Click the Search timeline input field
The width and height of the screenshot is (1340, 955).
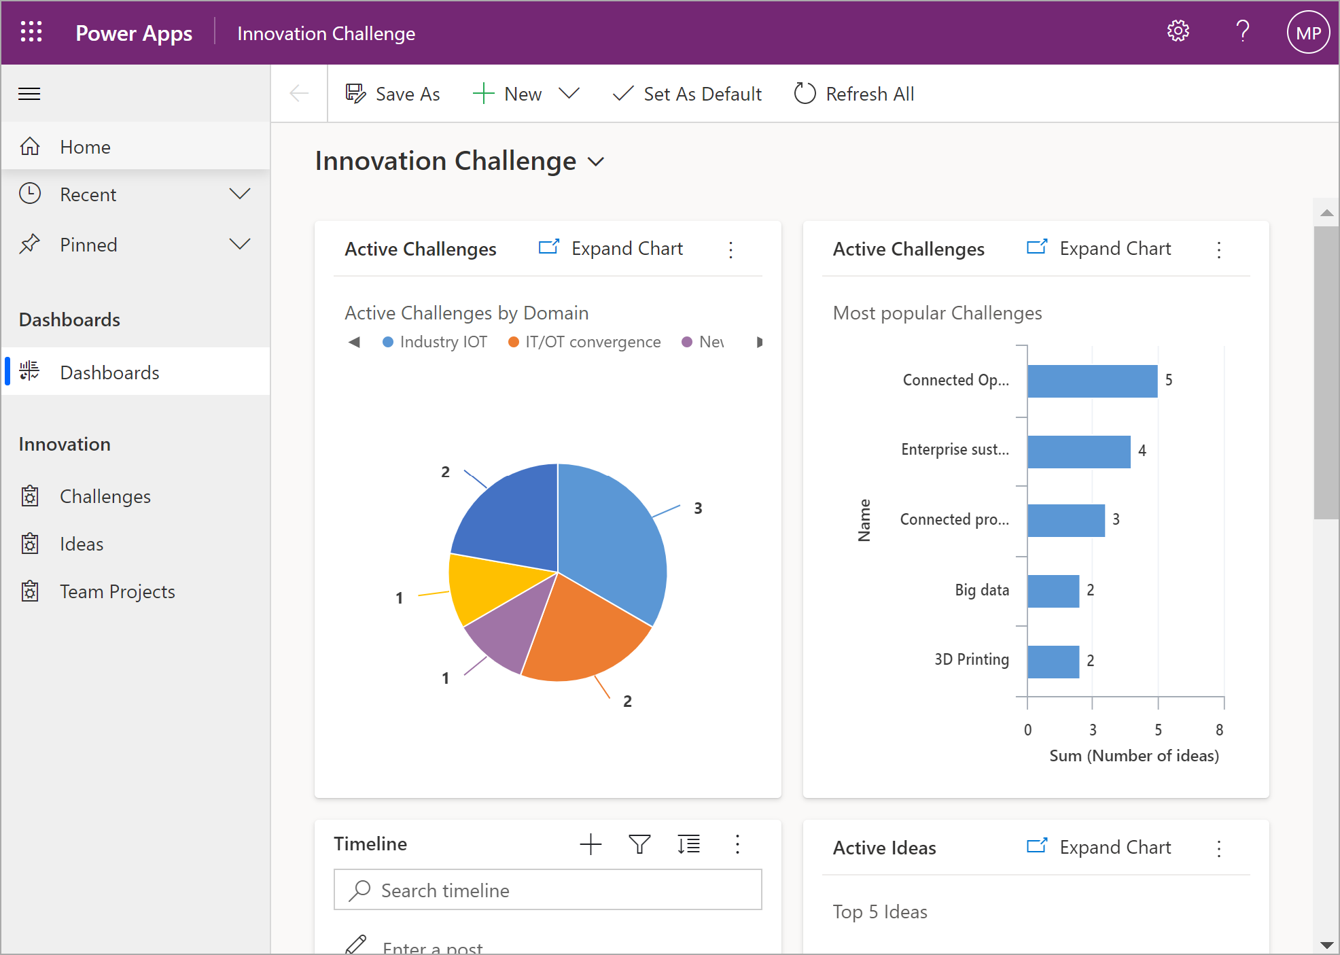[548, 889]
